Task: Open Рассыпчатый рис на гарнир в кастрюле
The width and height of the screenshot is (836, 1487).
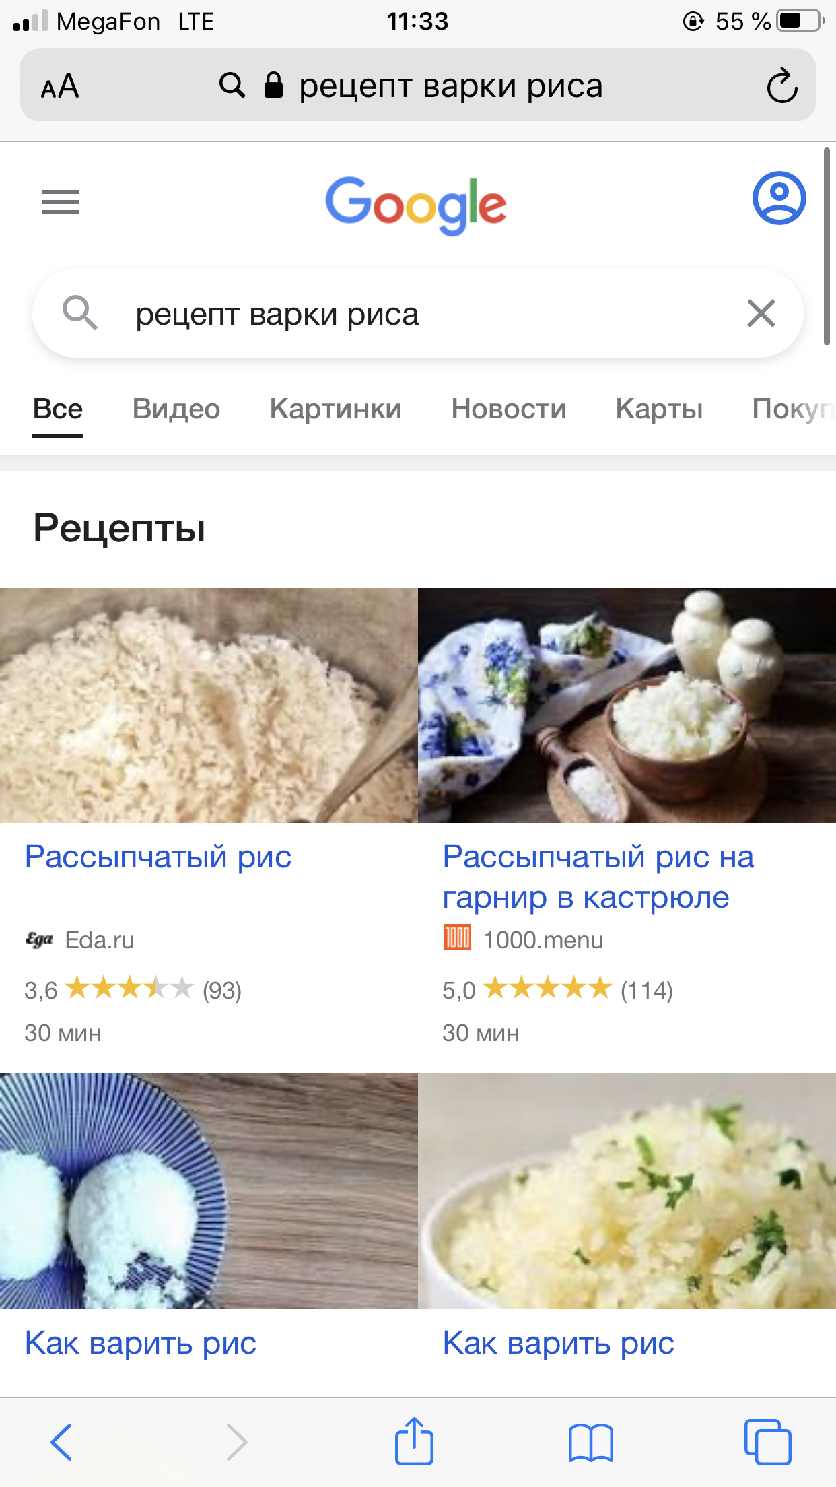Action: 598,877
